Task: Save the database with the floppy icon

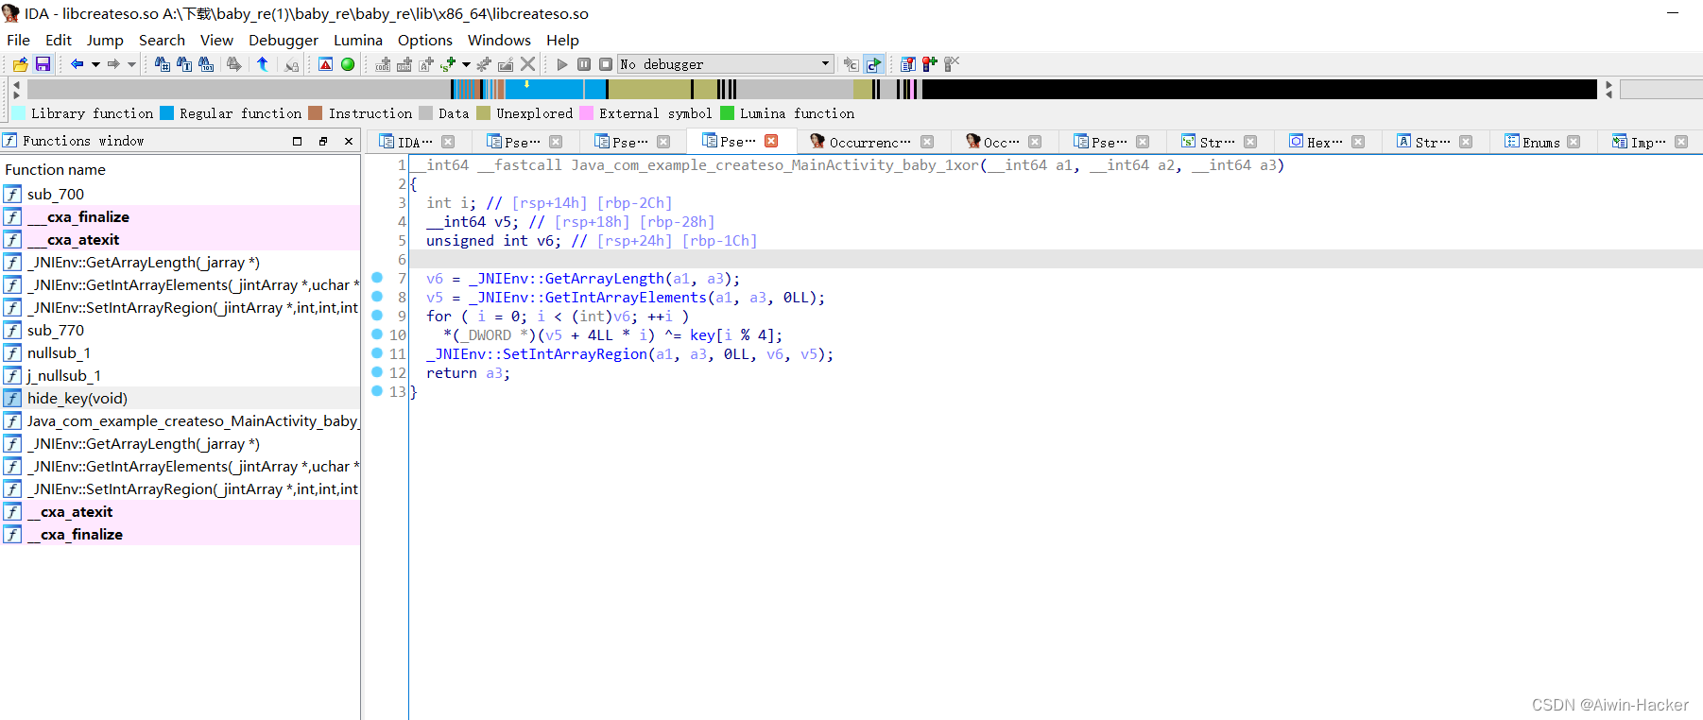Action: 43,64
